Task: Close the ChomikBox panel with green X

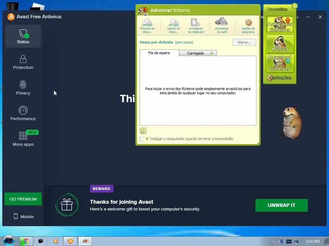Action: [295, 6]
